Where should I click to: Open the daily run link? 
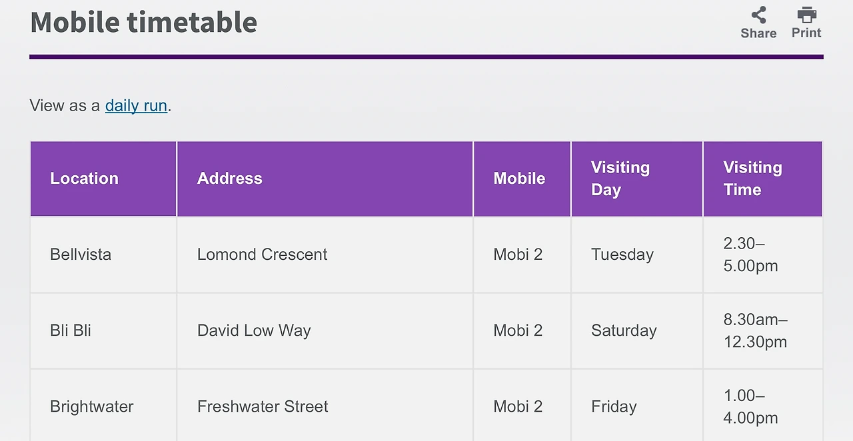[136, 105]
